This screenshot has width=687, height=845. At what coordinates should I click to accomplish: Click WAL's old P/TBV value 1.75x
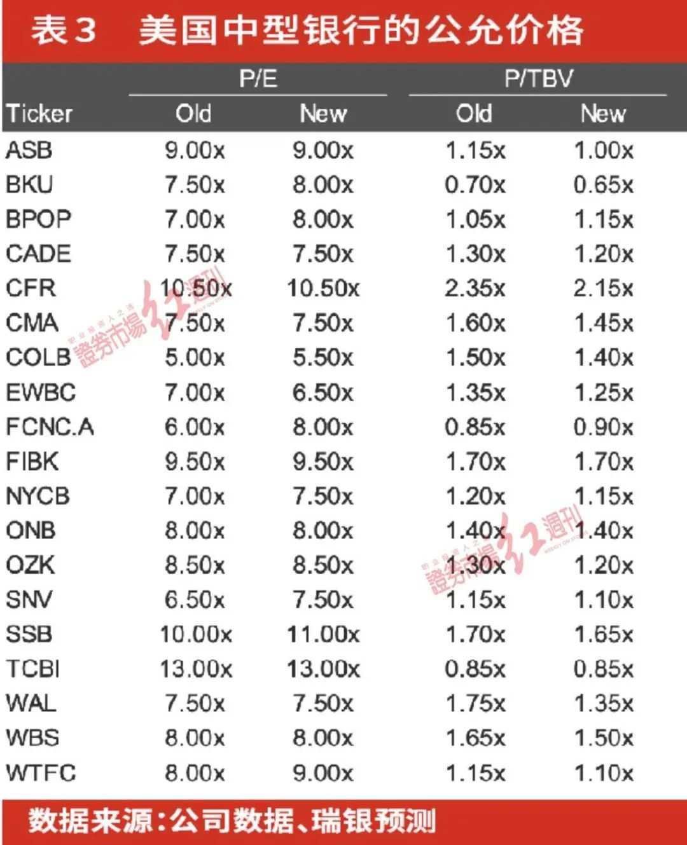pyautogui.click(x=475, y=703)
